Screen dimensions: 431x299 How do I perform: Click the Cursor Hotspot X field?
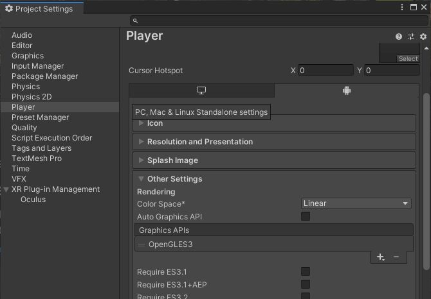coord(326,71)
